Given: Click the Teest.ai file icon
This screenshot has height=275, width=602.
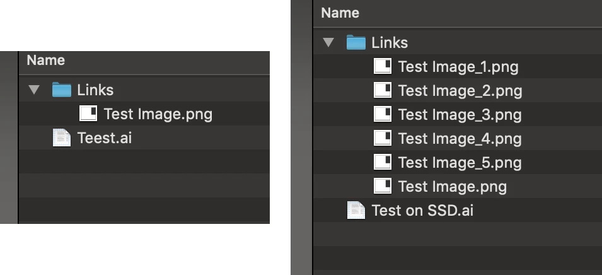Looking at the screenshot, I should pos(61,137).
